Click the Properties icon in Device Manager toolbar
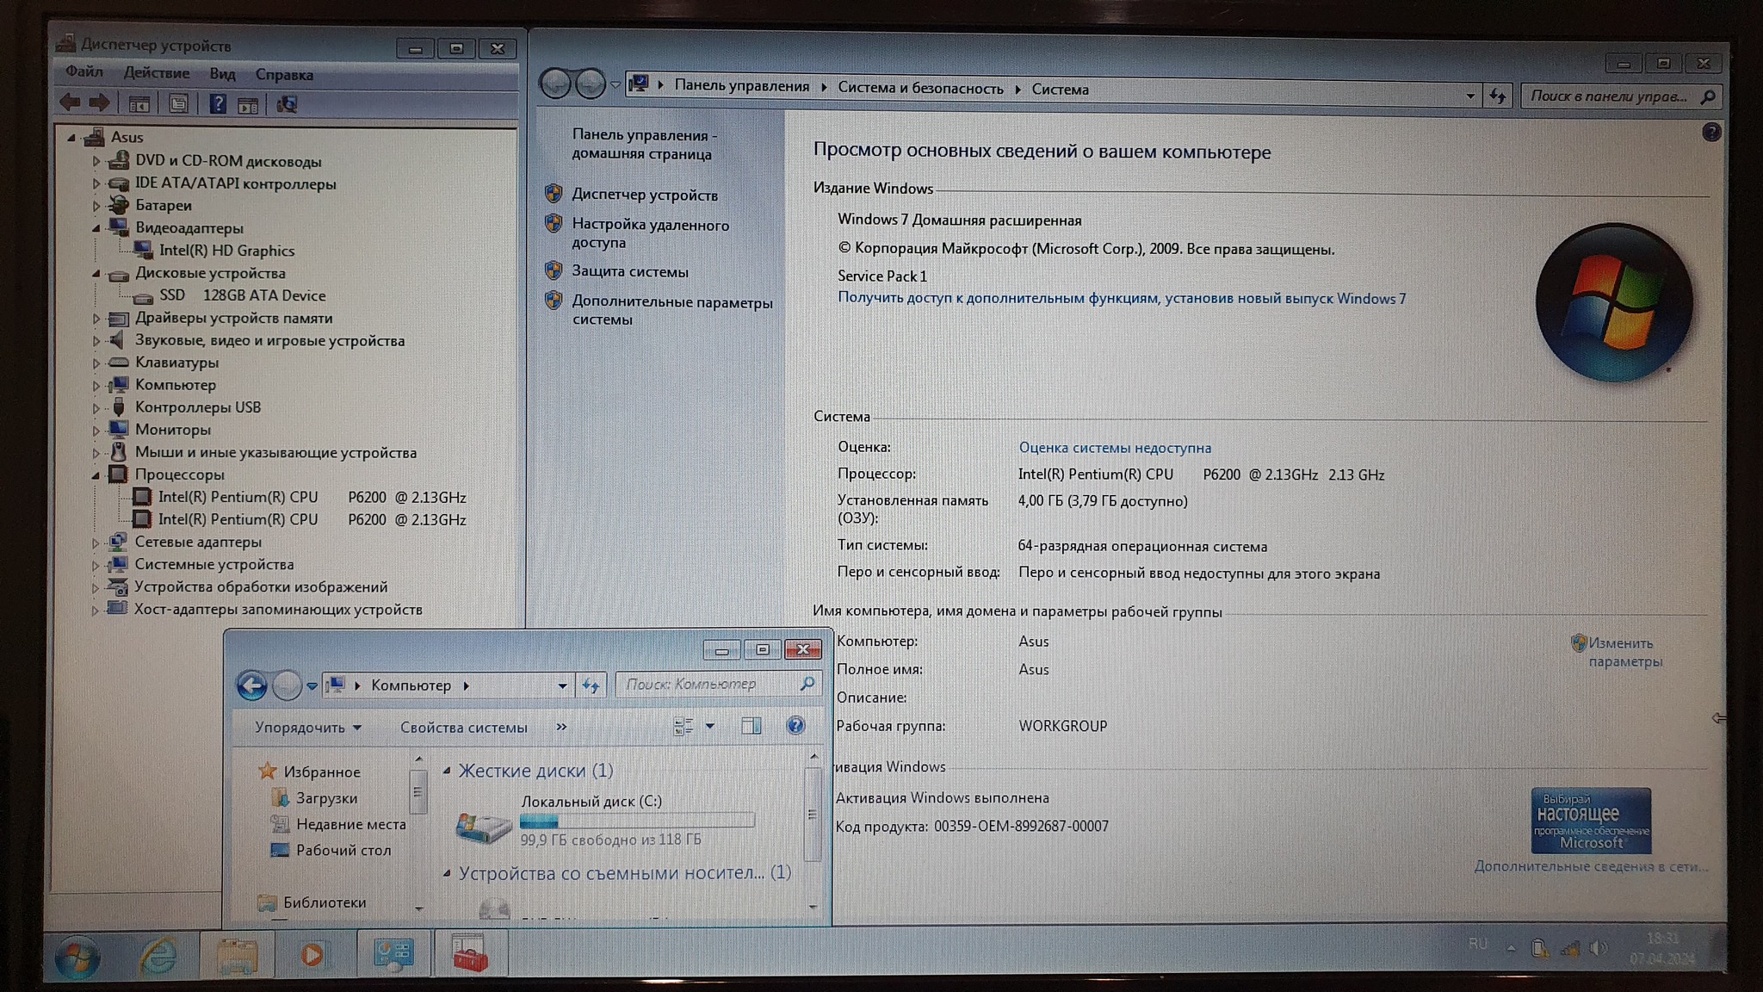Screen dimensions: 1763x992 pos(178,104)
